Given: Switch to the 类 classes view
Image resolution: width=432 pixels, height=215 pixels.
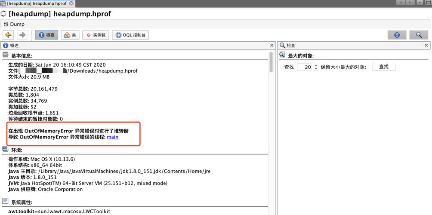Looking at the screenshot, I should click(x=70, y=35).
